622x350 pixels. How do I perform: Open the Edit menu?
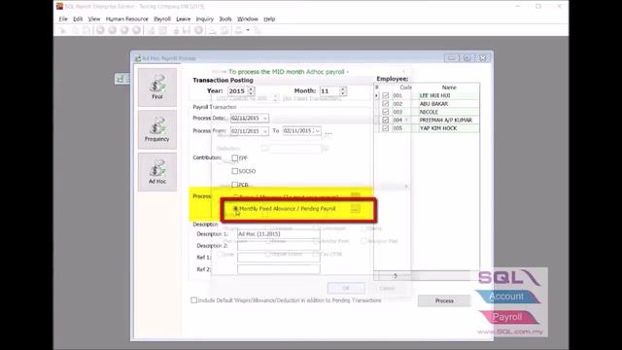click(78, 18)
